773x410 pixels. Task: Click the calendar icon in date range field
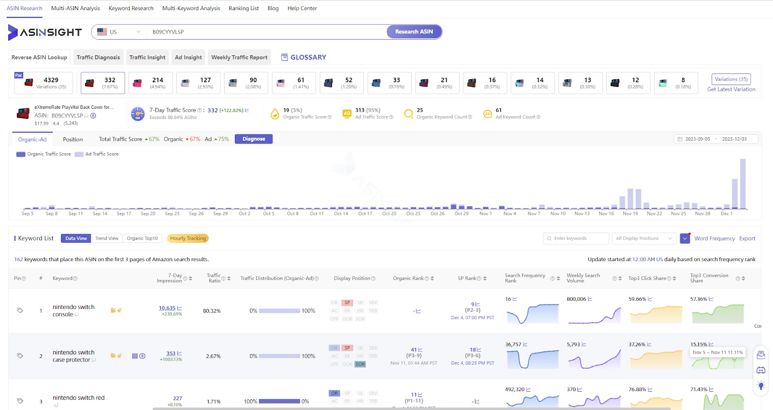[680, 139]
